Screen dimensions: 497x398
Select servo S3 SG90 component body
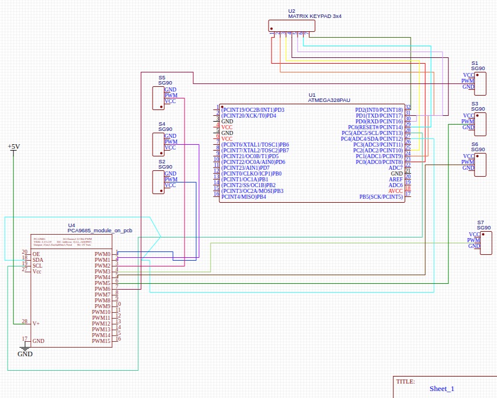pos(480,124)
